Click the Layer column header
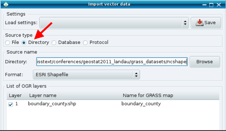The width and height of the screenshot is (226, 131). tap(15, 96)
